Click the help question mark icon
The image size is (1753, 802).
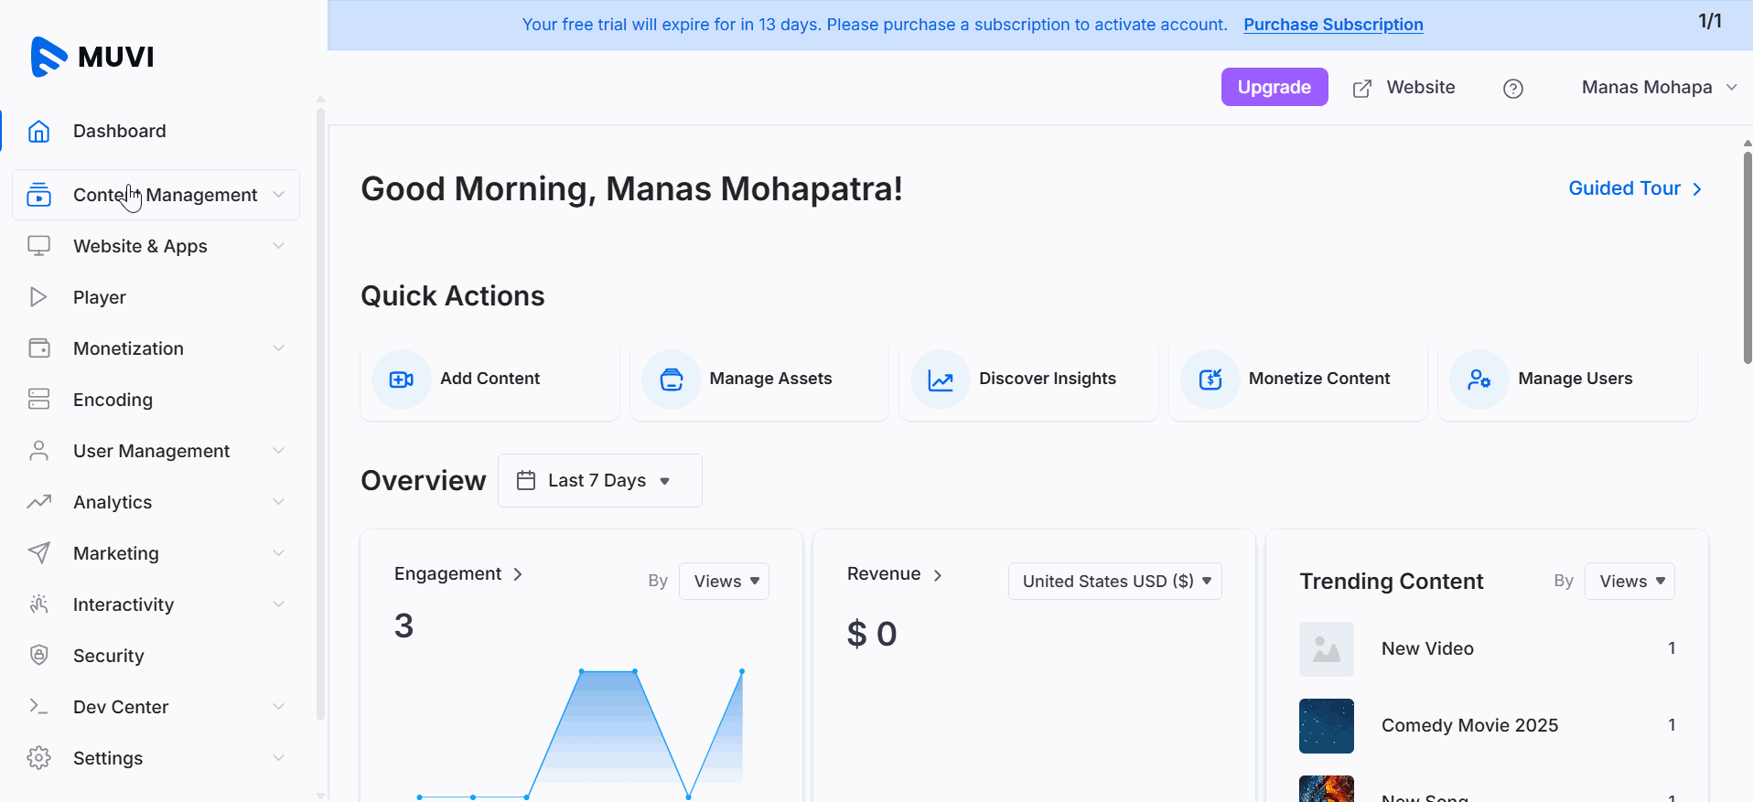click(x=1512, y=89)
